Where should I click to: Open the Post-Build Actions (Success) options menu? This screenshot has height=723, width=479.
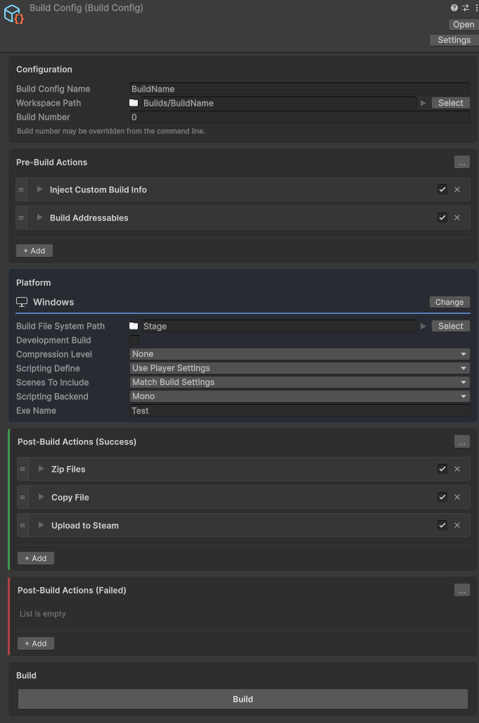click(x=462, y=441)
